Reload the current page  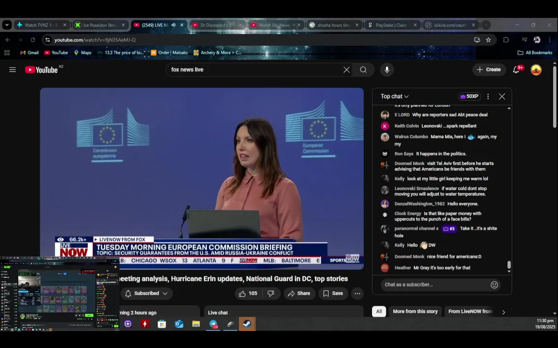pos(32,40)
